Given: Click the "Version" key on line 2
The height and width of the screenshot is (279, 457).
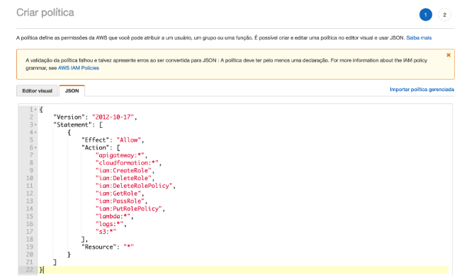Looking at the screenshot, I should coord(69,117).
